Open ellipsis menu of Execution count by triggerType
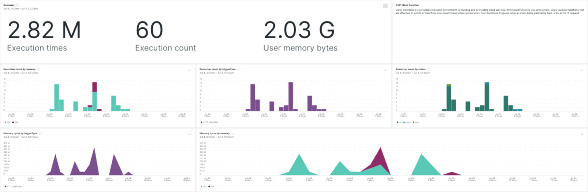 click(x=386, y=70)
